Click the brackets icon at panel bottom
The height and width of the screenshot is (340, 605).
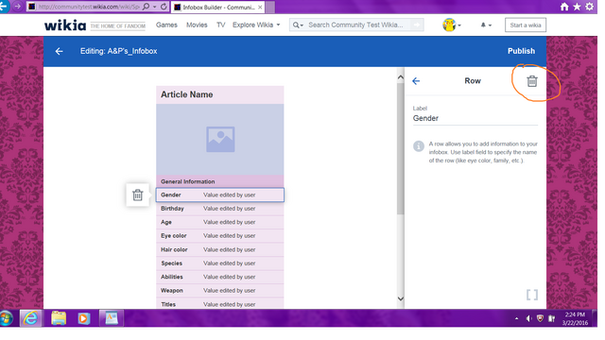(x=531, y=295)
